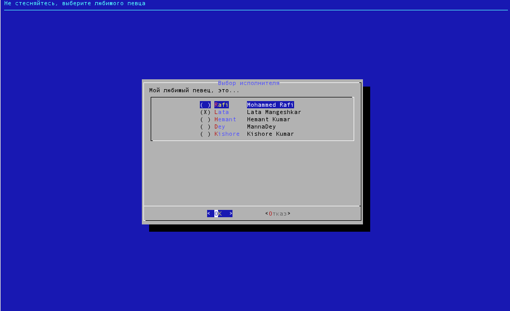Click the top backtitle text Не стесняйтесь

coord(75,3)
